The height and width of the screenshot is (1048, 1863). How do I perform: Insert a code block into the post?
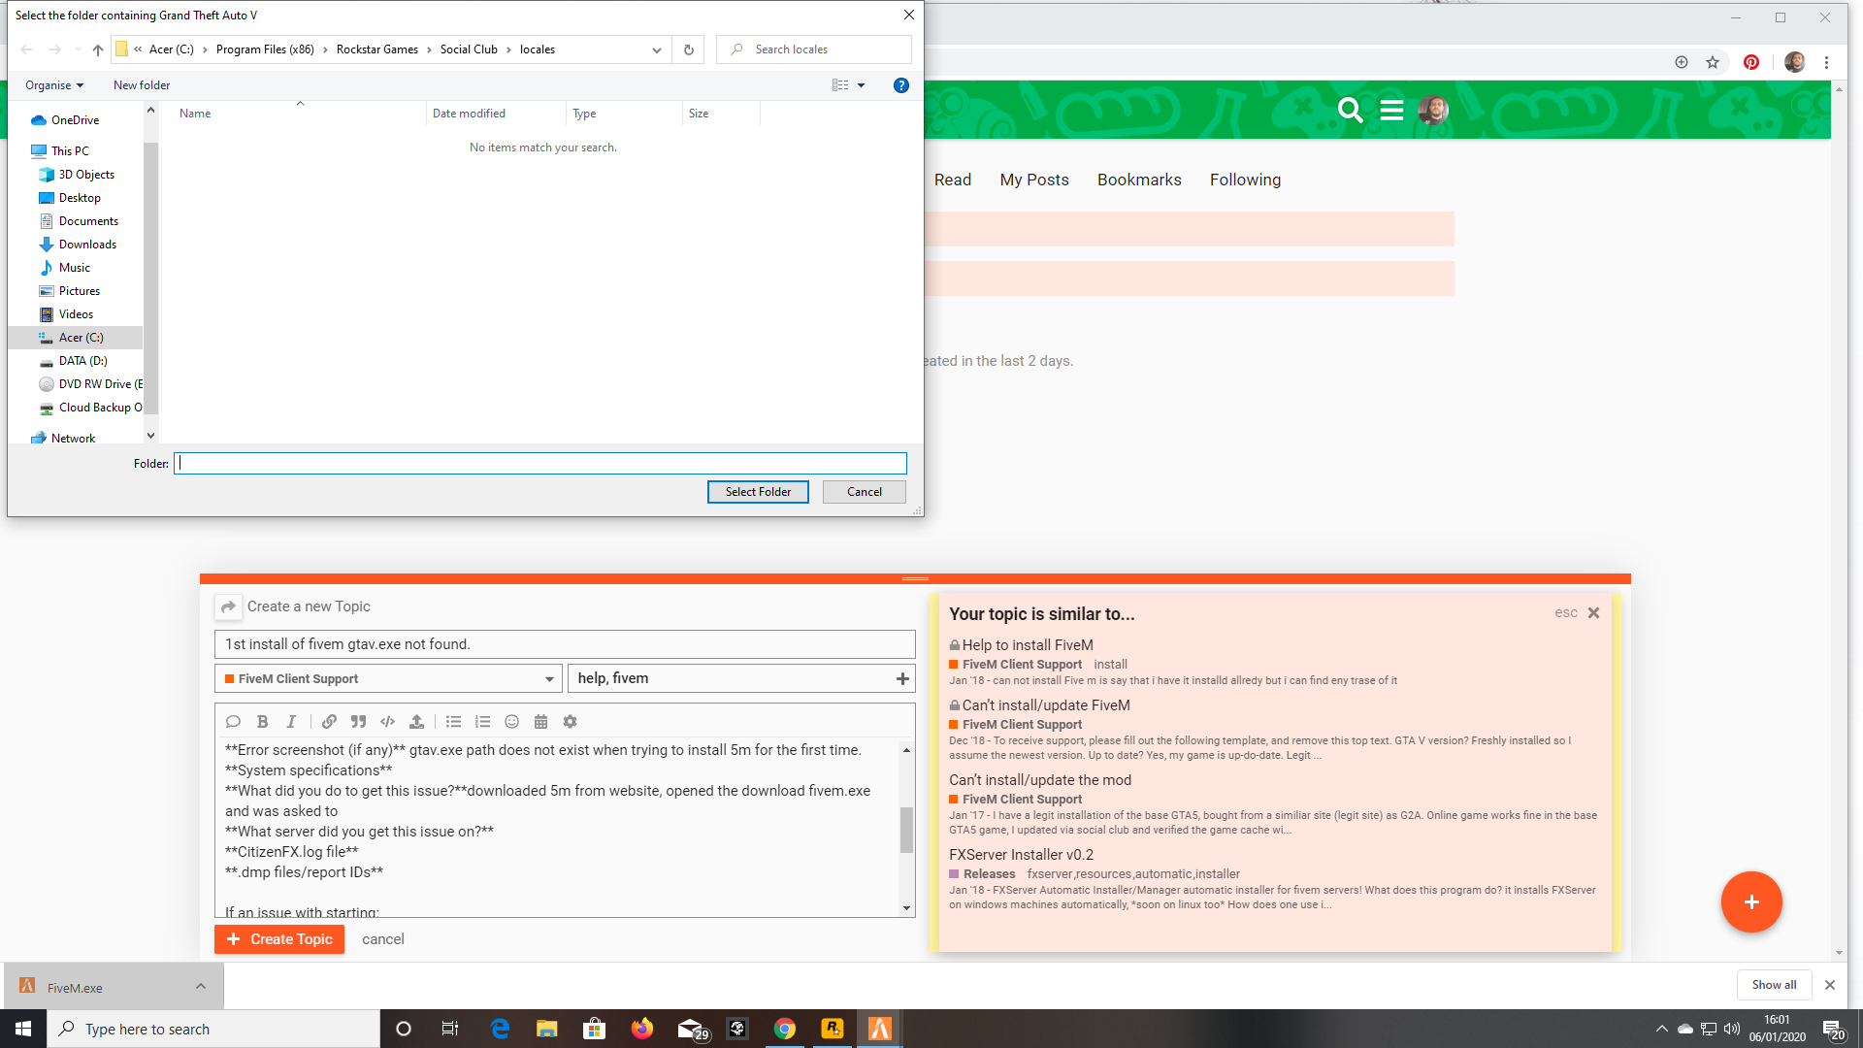pyautogui.click(x=386, y=721)
